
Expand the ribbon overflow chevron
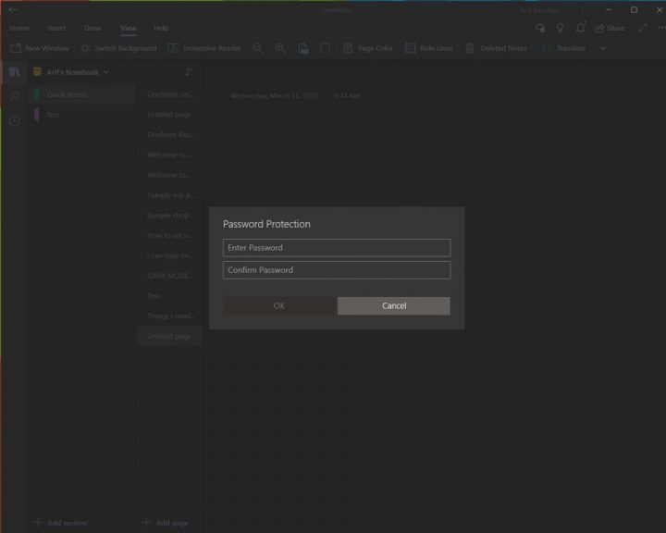pyautogui.click(x=603, y=48)
